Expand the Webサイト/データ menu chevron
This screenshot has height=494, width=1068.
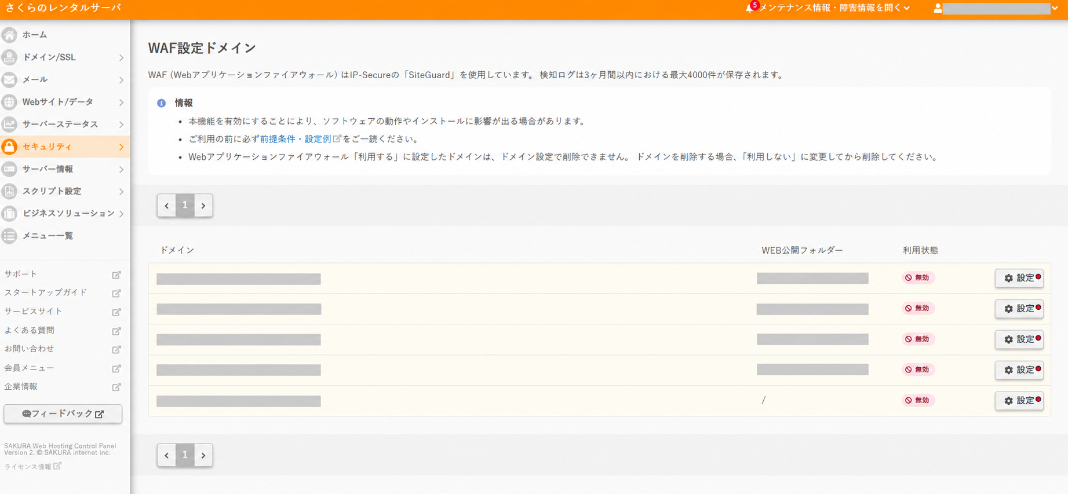(121, 103)
